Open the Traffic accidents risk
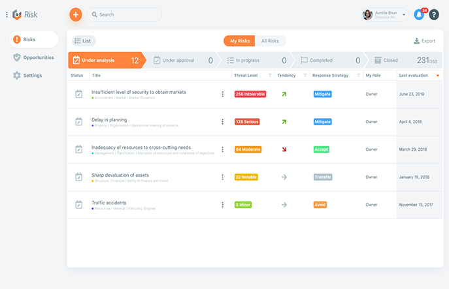The image size is (449, 289). pos(108,203)
